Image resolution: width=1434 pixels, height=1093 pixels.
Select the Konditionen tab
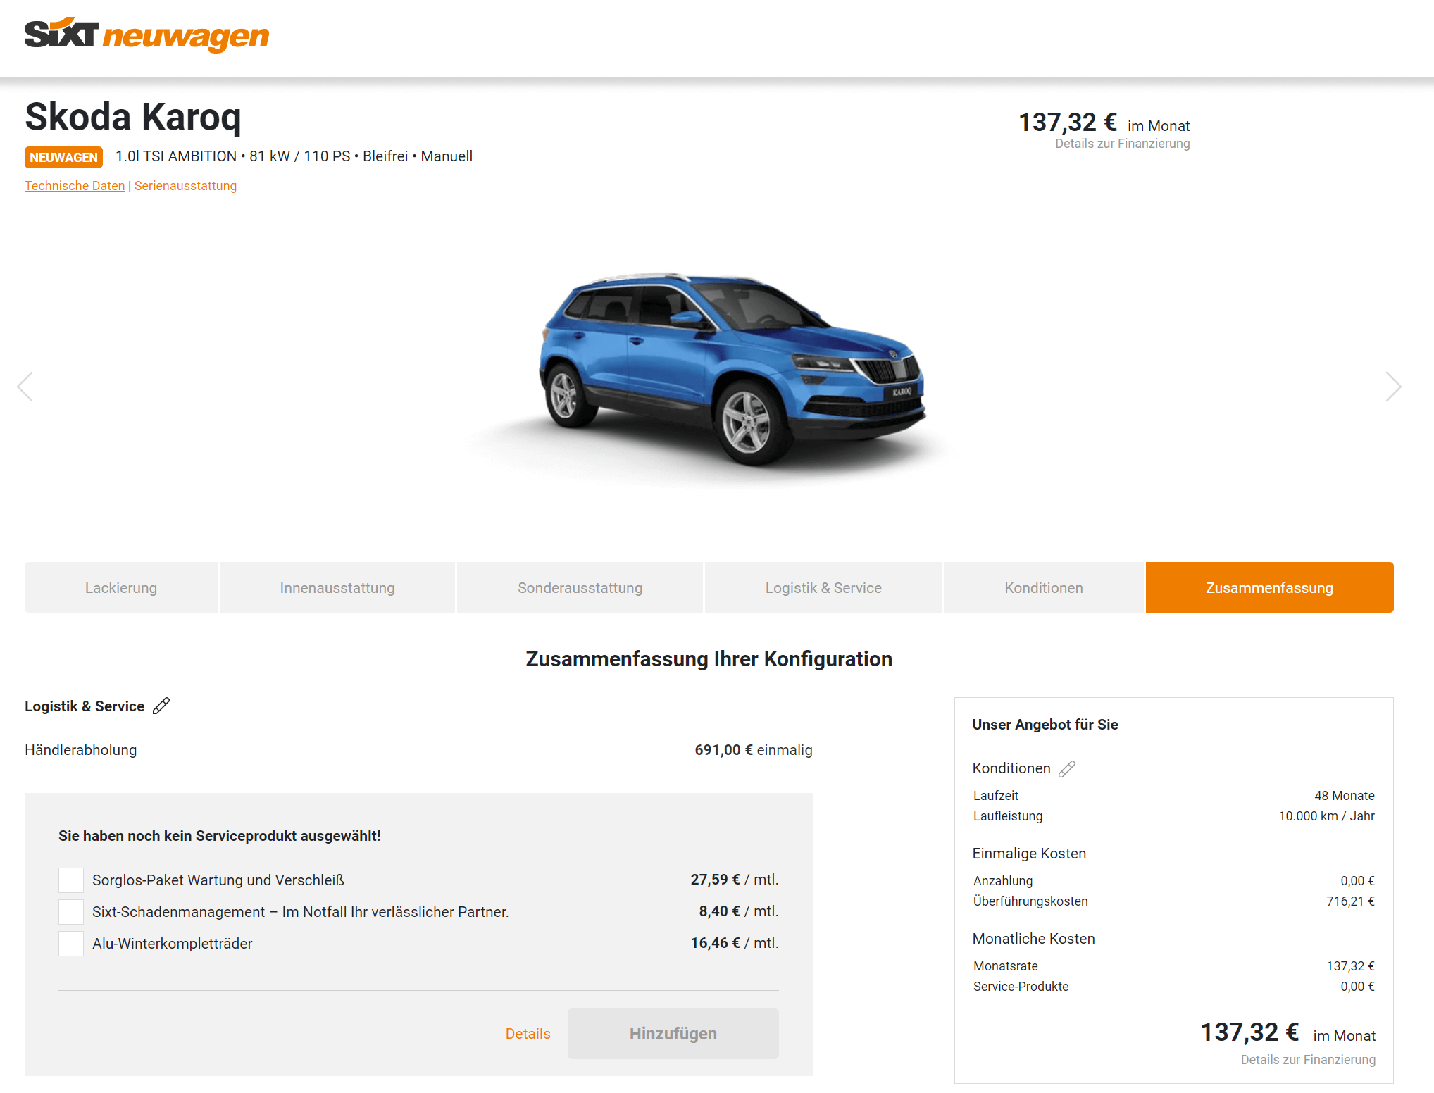[1044, 587]
